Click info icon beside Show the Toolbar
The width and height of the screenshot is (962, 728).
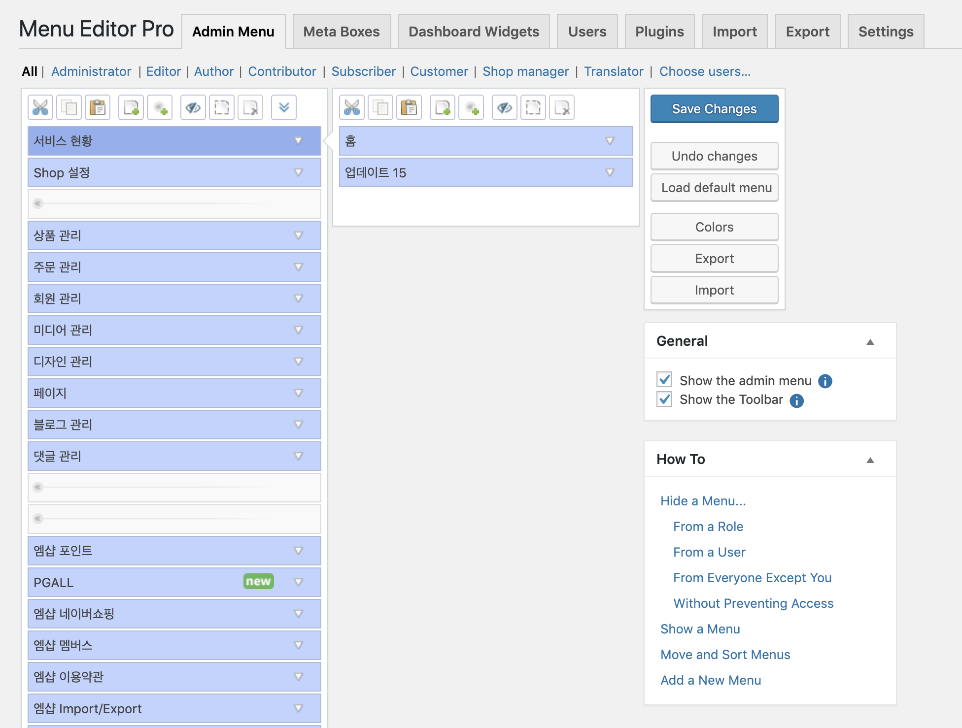point(796,400)
